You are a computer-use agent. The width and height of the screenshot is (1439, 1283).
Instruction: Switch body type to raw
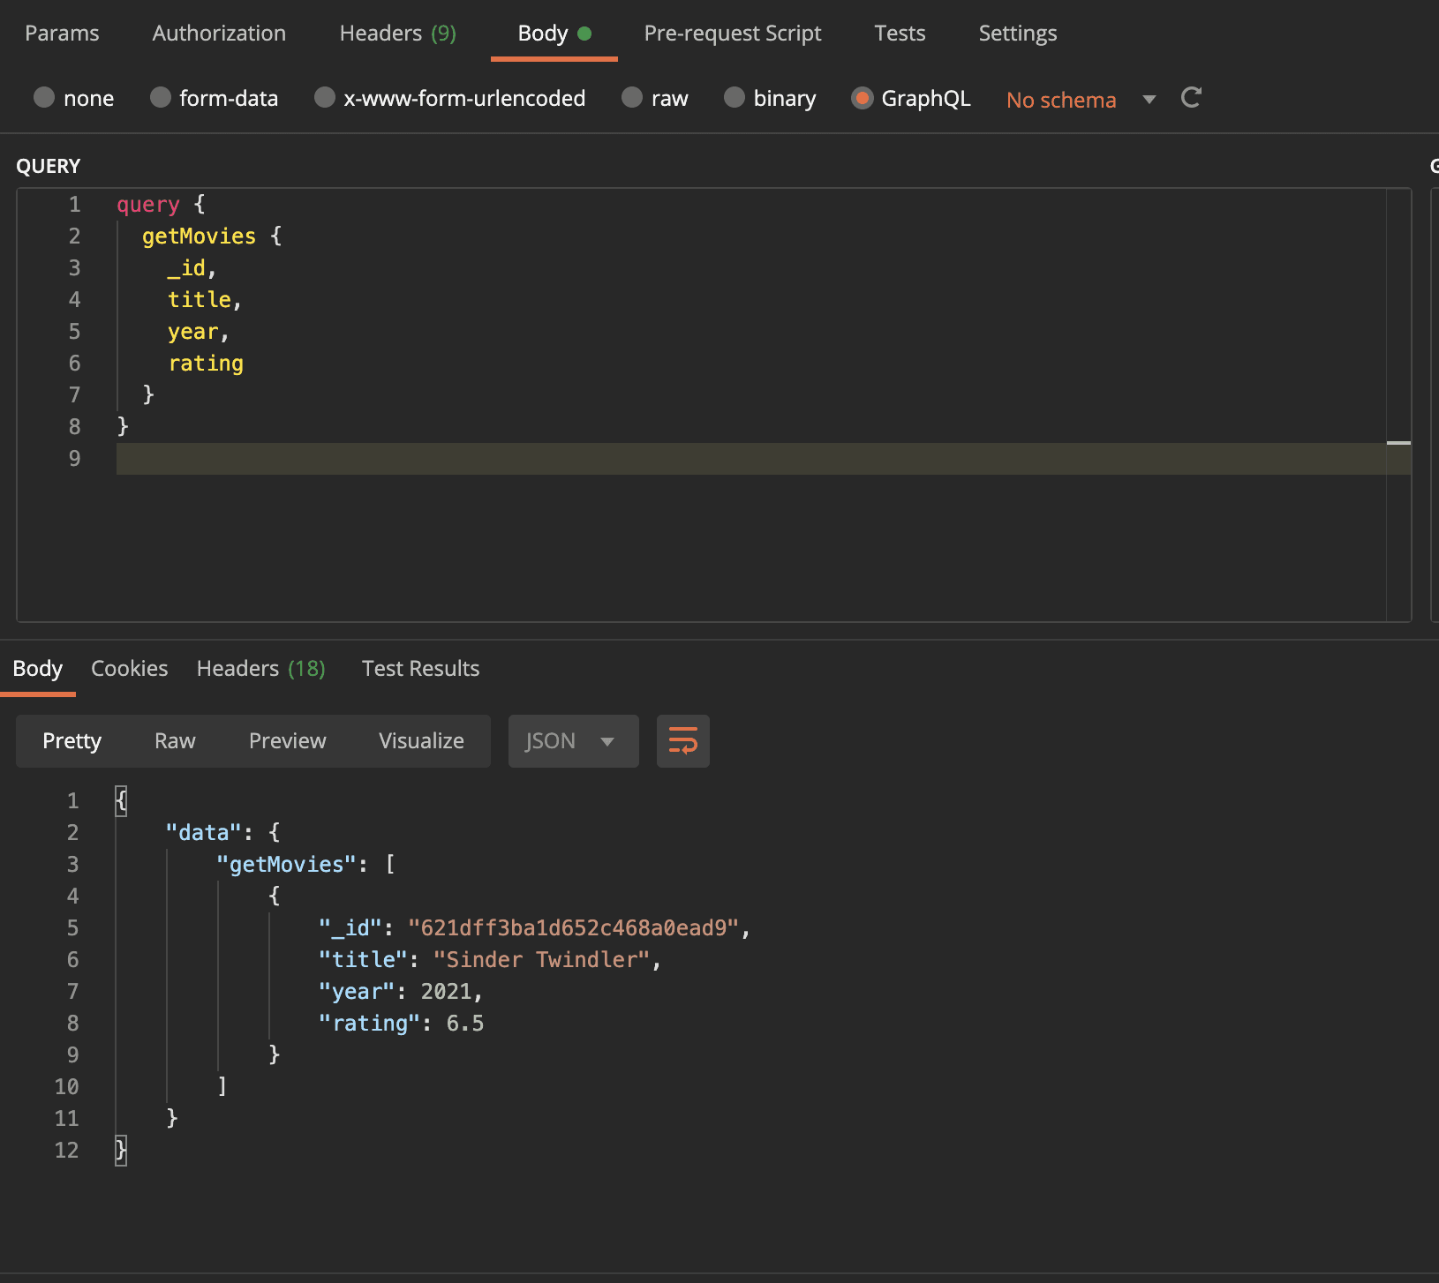[x=632, y=98]
